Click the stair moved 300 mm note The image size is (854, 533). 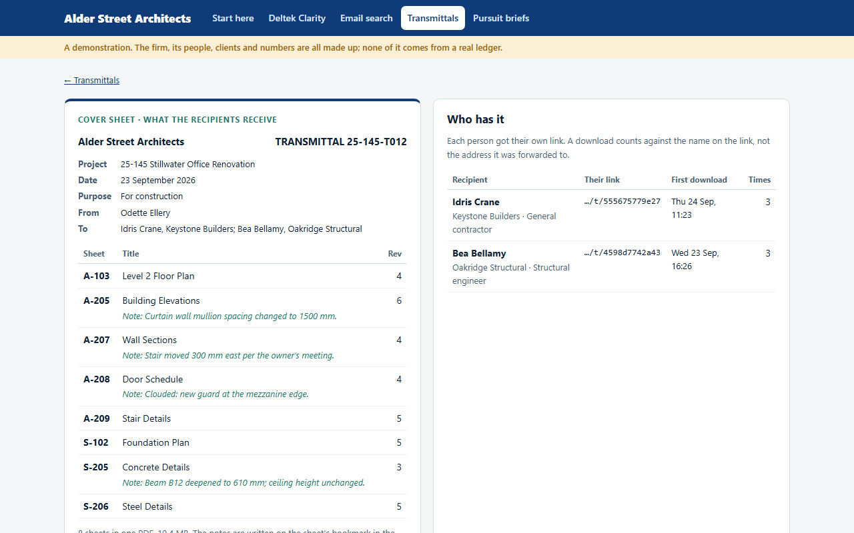pos(228,356)
